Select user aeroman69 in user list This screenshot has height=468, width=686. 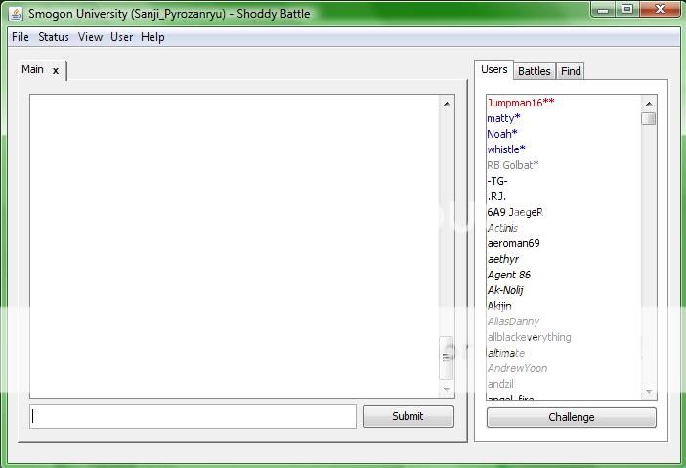pos(513,243)
